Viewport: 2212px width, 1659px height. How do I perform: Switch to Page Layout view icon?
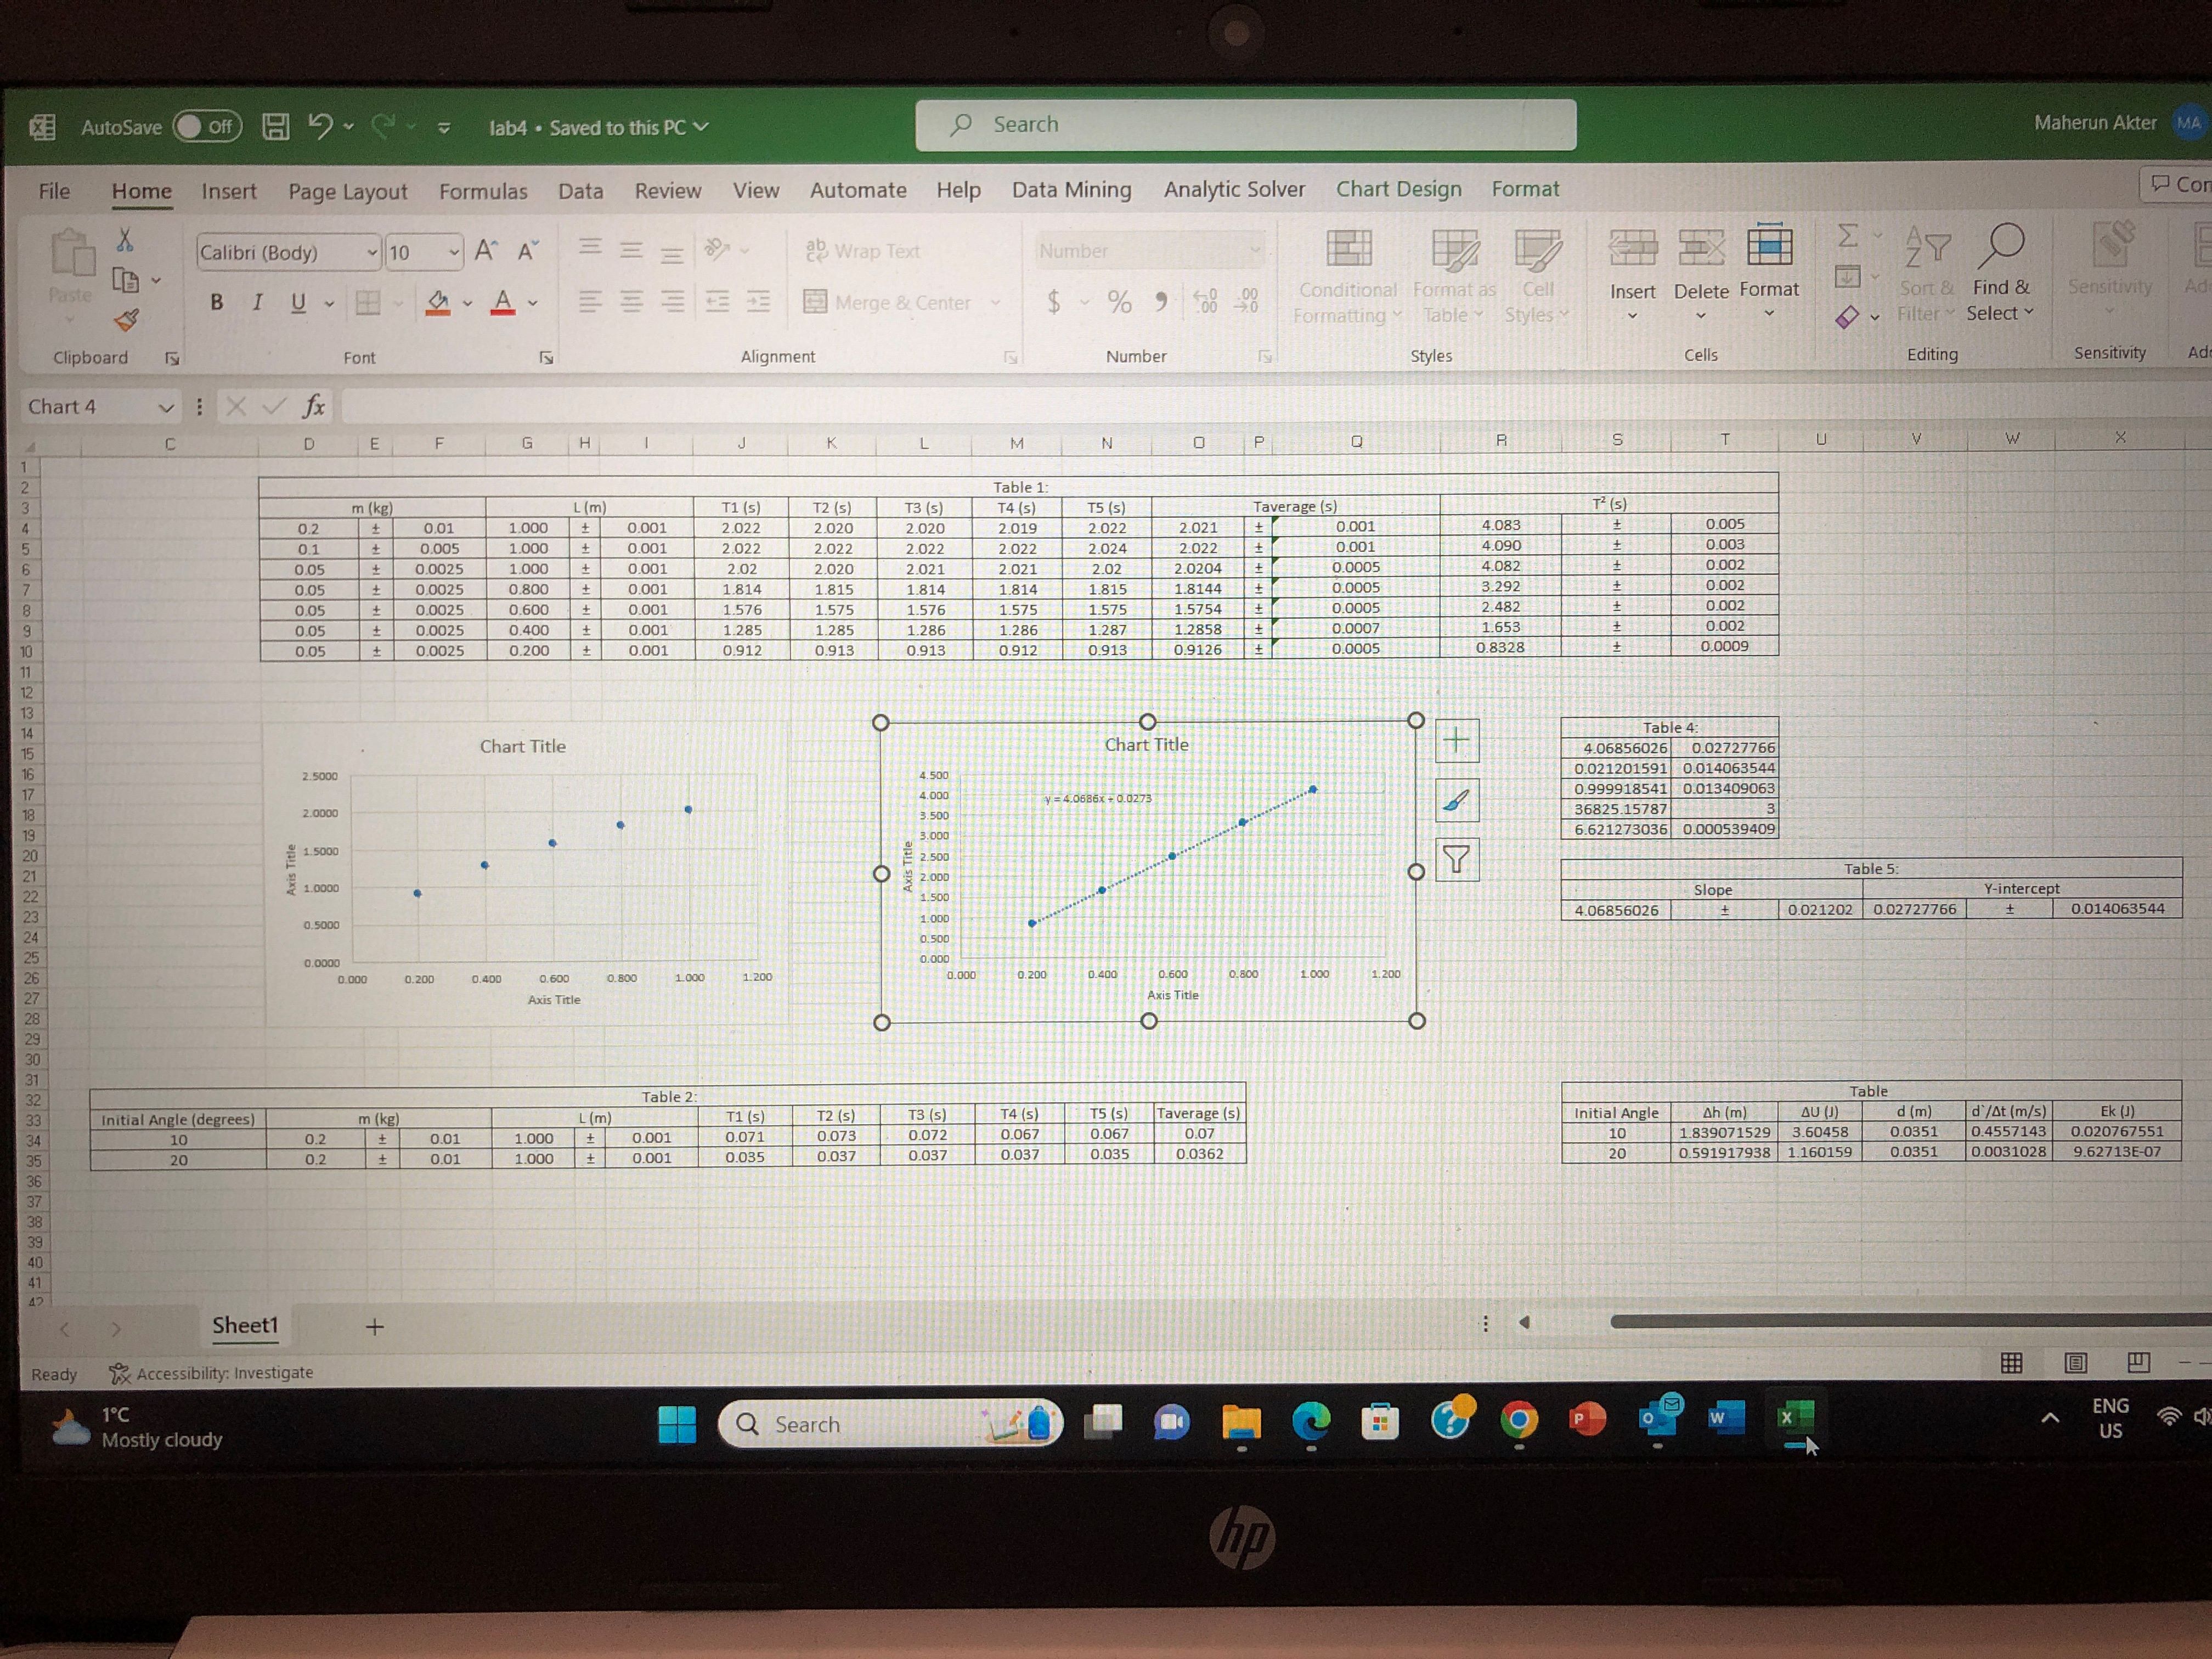2076,1362
